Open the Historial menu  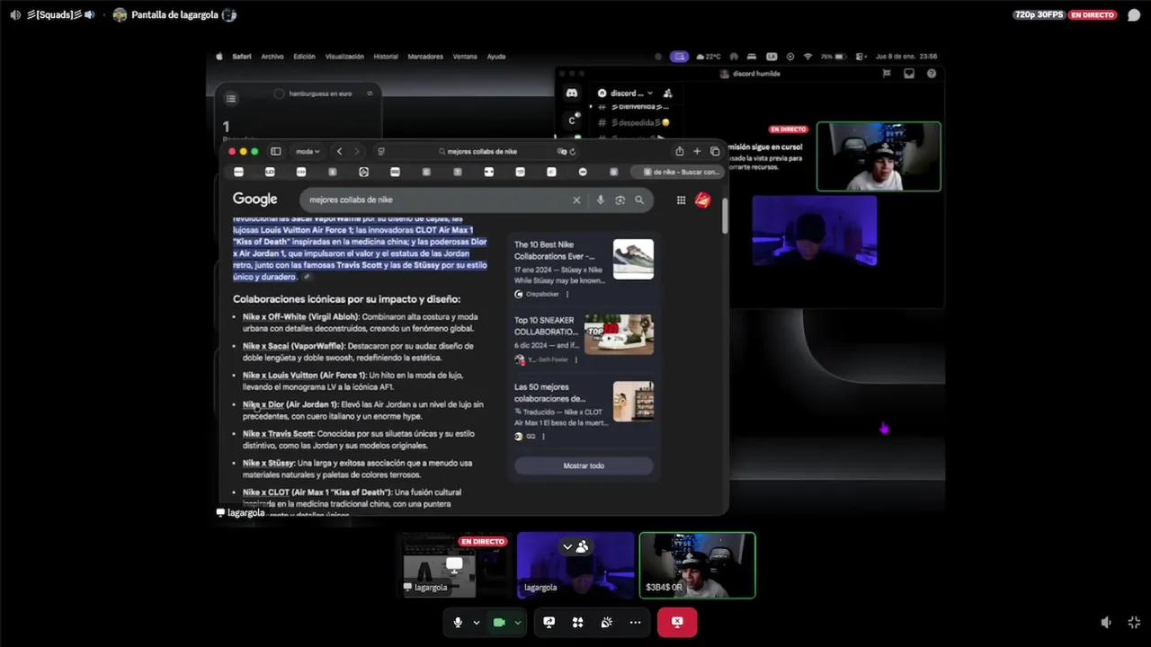tap(386, 57)
